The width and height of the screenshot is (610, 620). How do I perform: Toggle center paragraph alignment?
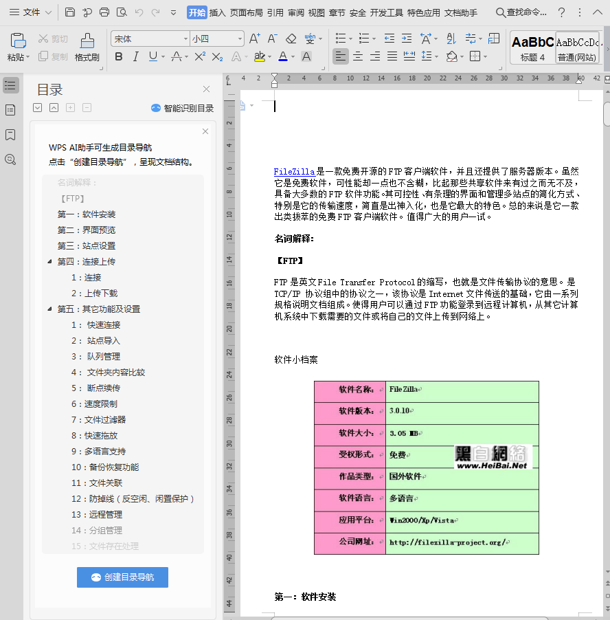pos(358,55)
